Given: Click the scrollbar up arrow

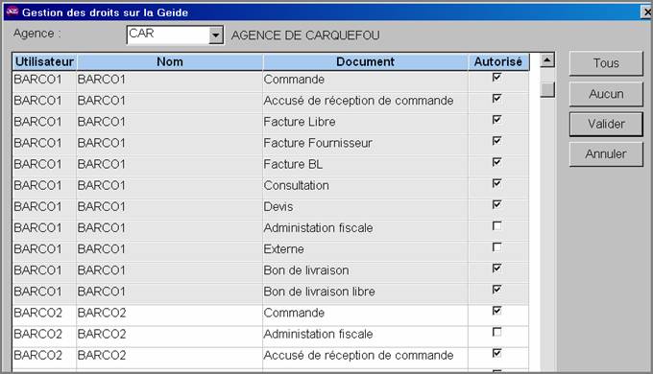Looking at the screenshot, I should coord(547,60).
